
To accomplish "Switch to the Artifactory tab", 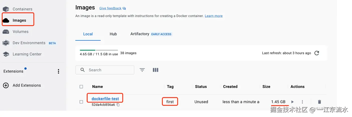I will pos(140,34).
